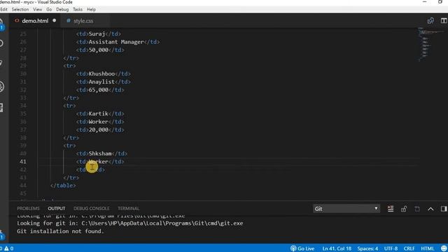Open the output log file
Image resolution: width=448 pixels, height=252 pixels.
(417, 209)
